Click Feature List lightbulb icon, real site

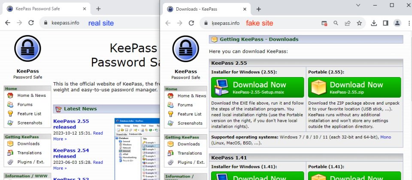[10, 114]
